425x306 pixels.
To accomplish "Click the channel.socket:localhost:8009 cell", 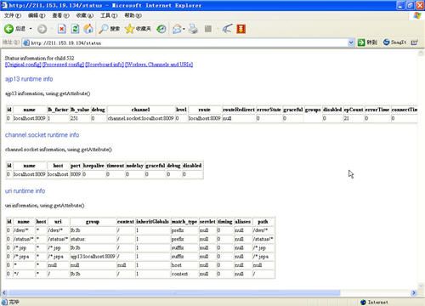I will pyautogui.click(x=140, y=118).
